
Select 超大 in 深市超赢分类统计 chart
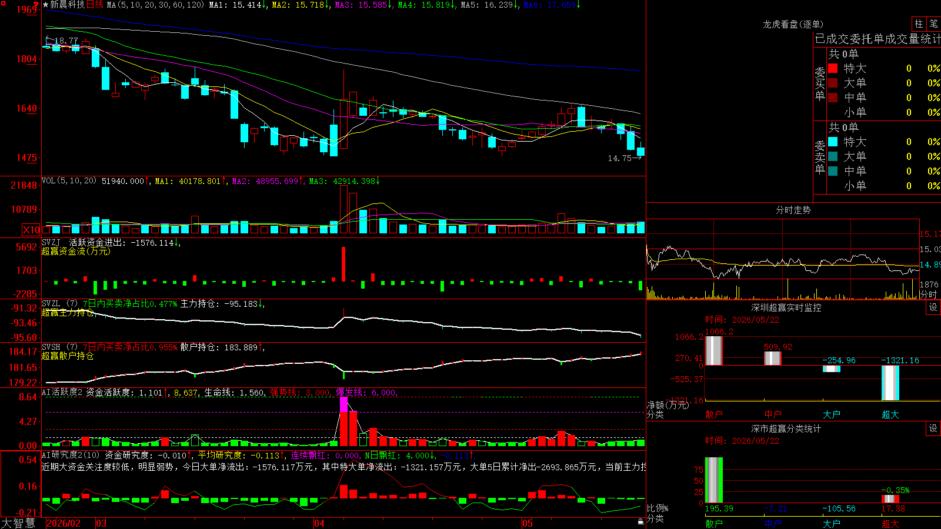click(890, 523)
